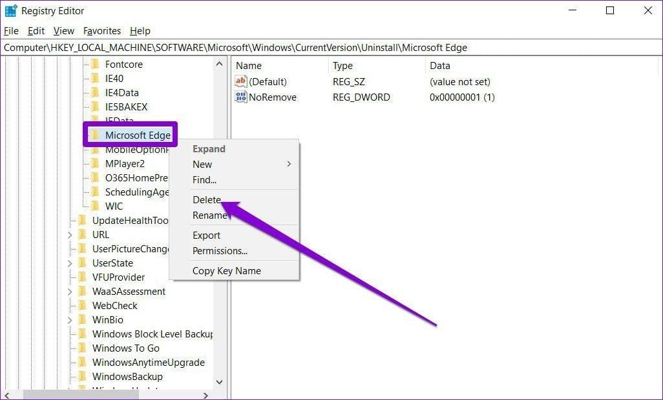
Task: Maximize the Registry Editor window
Action: click(610, 10)
